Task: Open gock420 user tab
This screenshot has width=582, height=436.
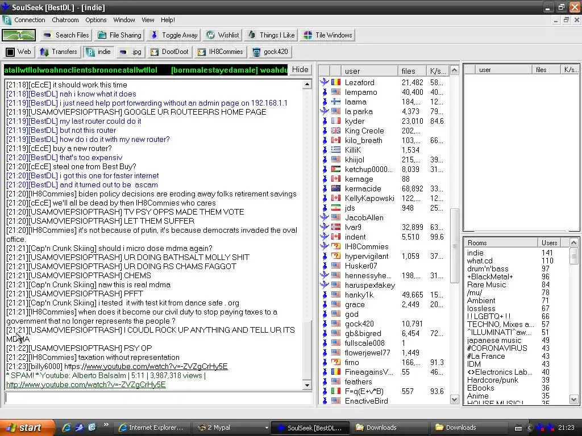Action: (270, 52)
